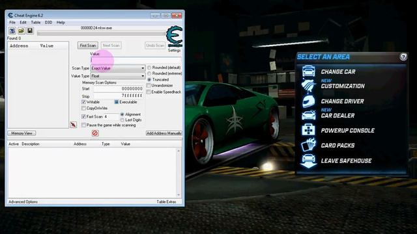The height and width of the screenshot is (234, 417).
Task: Open Settings via Cheat Engine logo
Action: [x=175, y=36]
